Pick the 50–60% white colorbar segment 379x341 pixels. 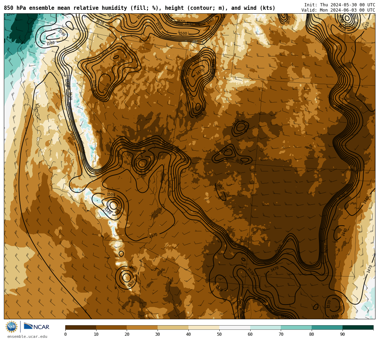pos(235,327)
